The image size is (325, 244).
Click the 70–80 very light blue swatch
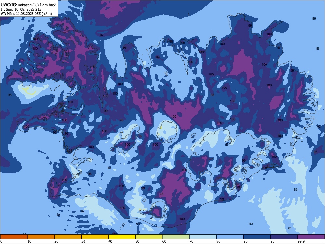click(x=203, y=237)
